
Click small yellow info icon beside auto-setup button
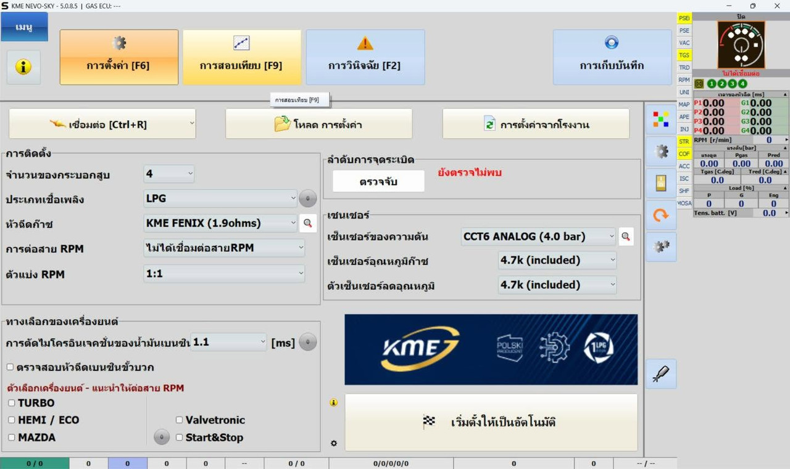(x=334, y=402)
